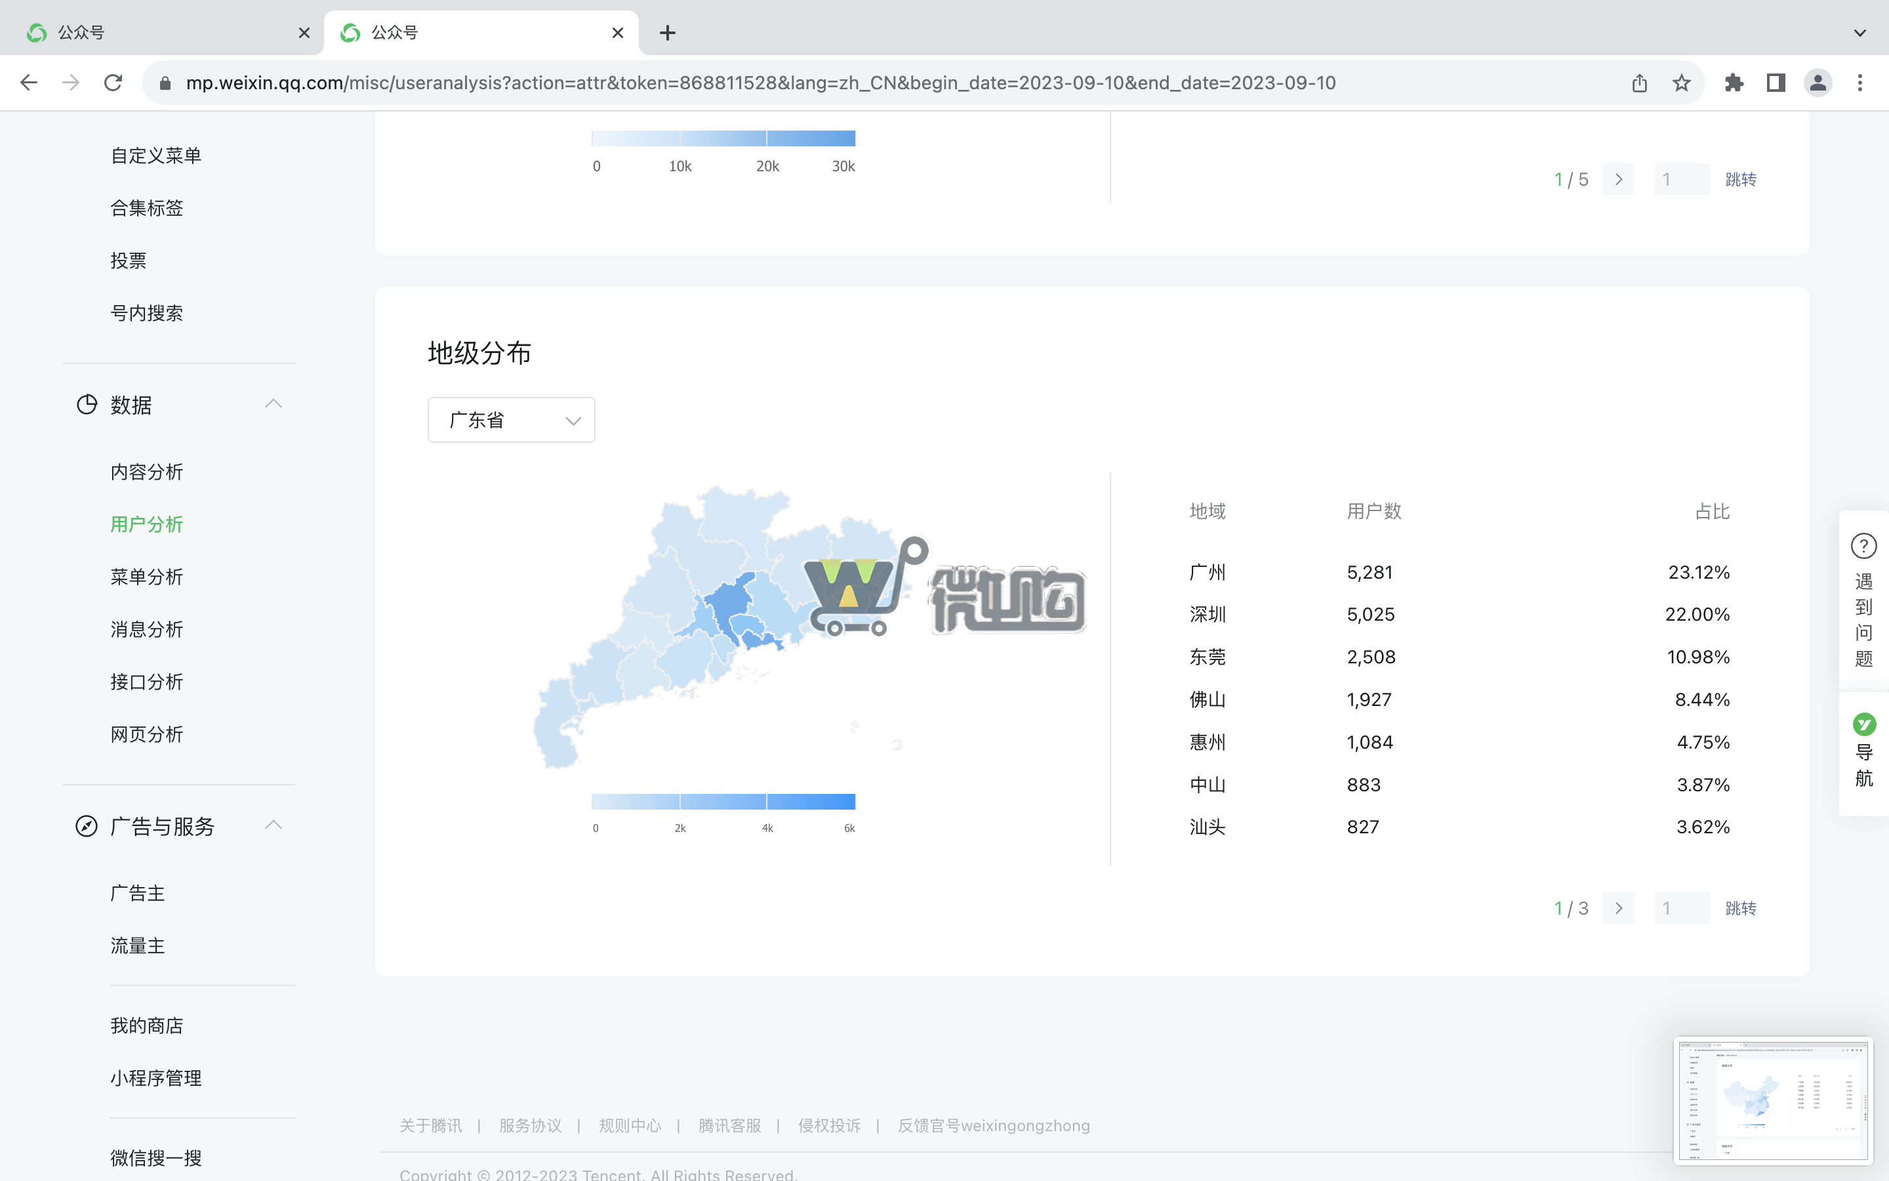Open the 广东省 province dropdown

510,419
